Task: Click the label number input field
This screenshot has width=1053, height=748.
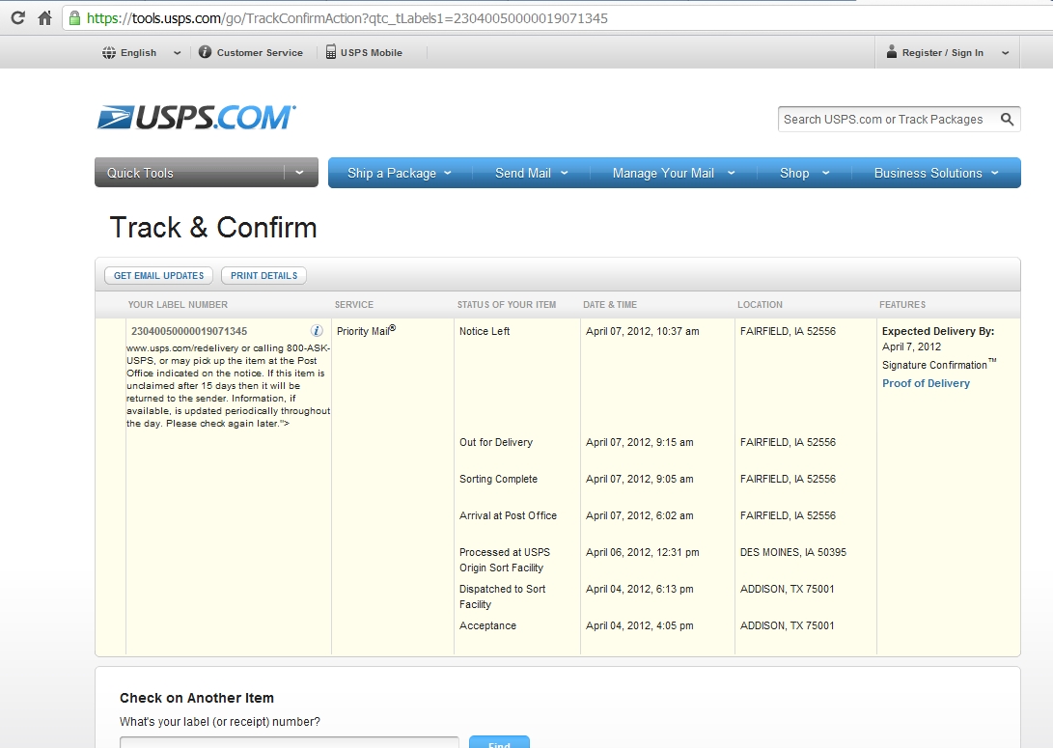Action: point(290,742)
